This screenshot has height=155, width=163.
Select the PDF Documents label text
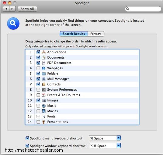pyautogui.click(x=59, y=63)
